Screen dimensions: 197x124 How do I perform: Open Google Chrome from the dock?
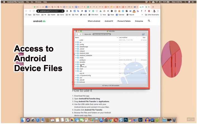pyautogui.click(x=111, y=120)
